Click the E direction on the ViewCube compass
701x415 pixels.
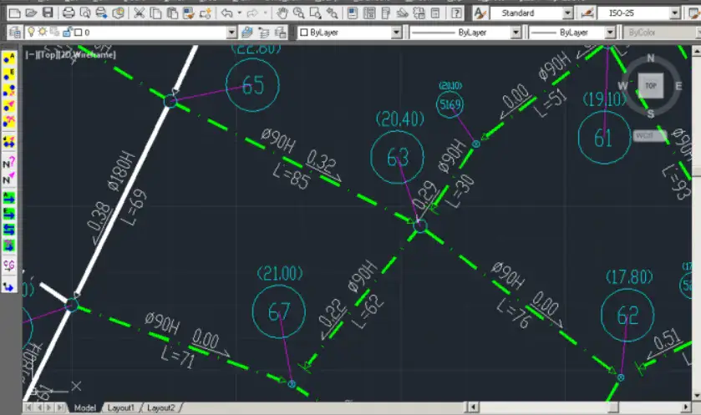point(678,86)
